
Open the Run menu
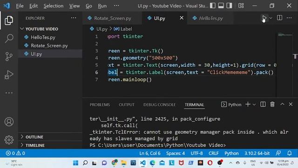[102, 6]
